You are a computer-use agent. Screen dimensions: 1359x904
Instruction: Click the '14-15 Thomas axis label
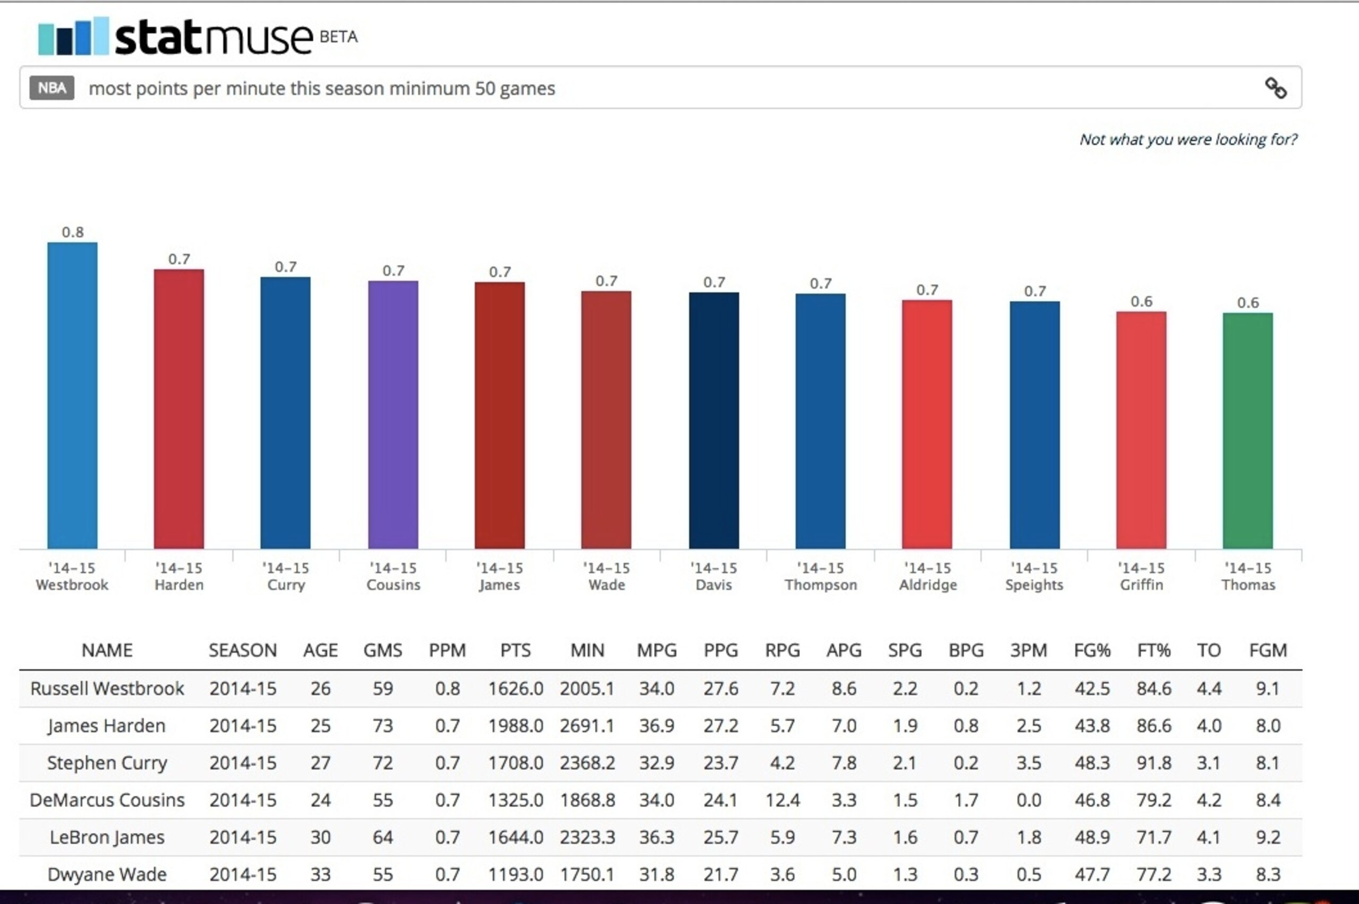point(1248,577)
